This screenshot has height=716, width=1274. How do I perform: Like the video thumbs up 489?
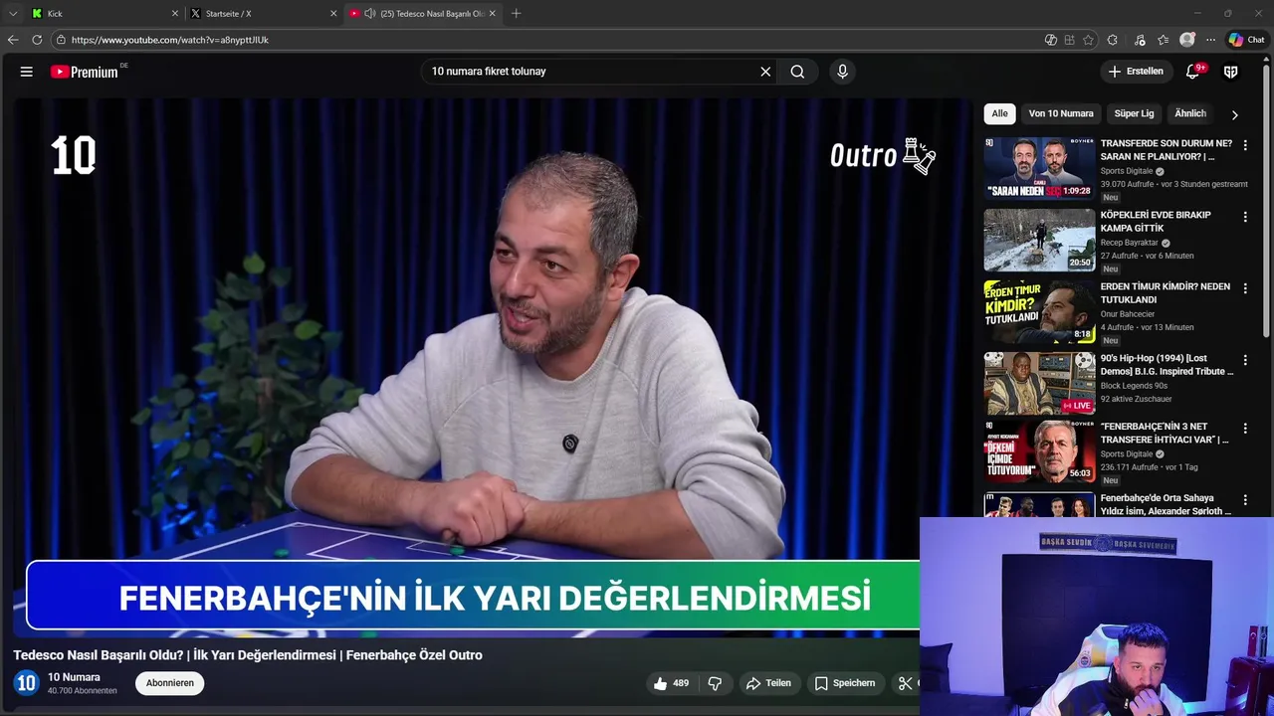point(672,683)
